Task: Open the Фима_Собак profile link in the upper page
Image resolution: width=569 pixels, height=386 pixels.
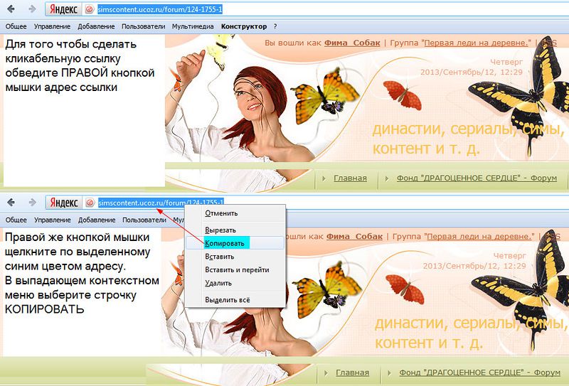Action: pos(353,43)
